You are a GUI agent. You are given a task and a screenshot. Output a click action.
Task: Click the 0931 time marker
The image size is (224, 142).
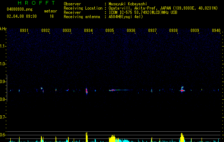(x=24, y=31)
